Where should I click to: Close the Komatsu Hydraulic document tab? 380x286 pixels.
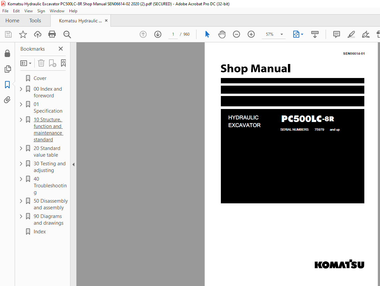pos(106,21)
